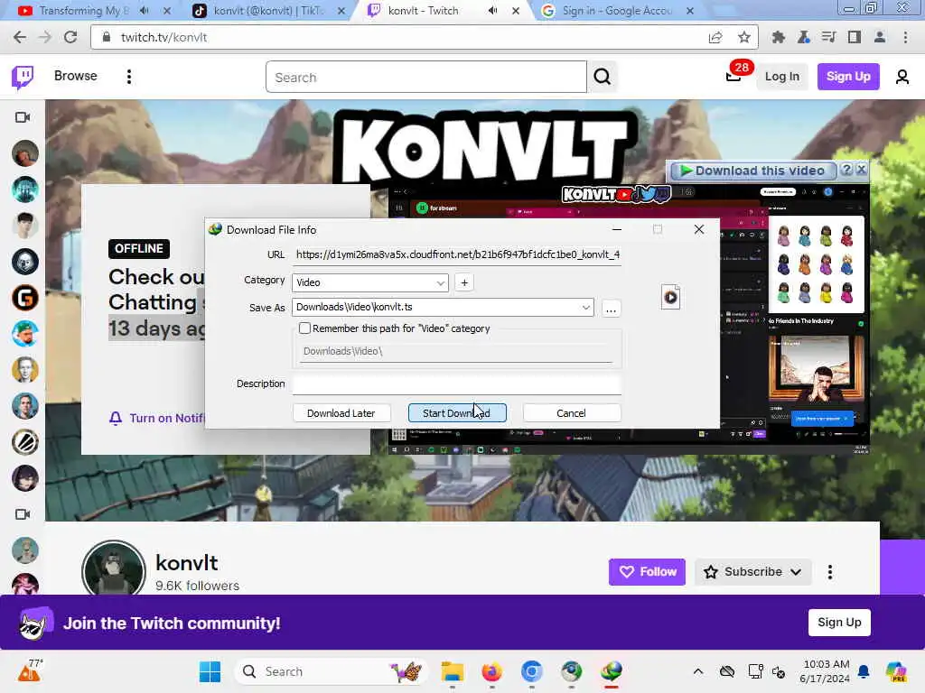The width and height of the screenshot is (925, 693).
Task: Click the second camera icon in Twitch sidebar
Action: 23,514
